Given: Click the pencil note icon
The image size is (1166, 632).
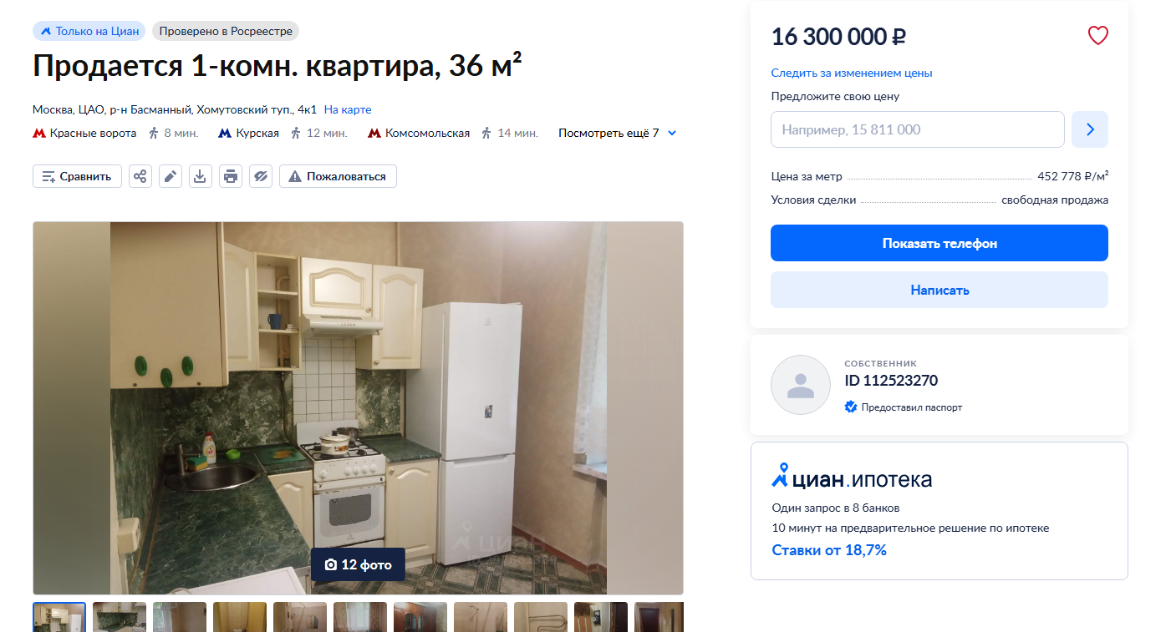Looking at the screenshot, I should 171,176.
